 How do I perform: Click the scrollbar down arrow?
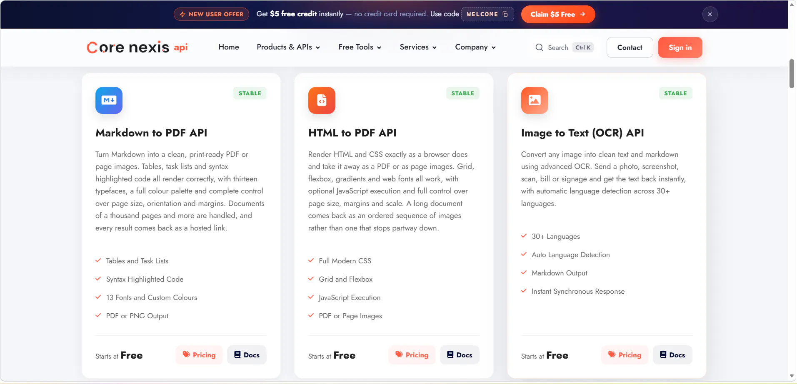(x=792, y=376)
